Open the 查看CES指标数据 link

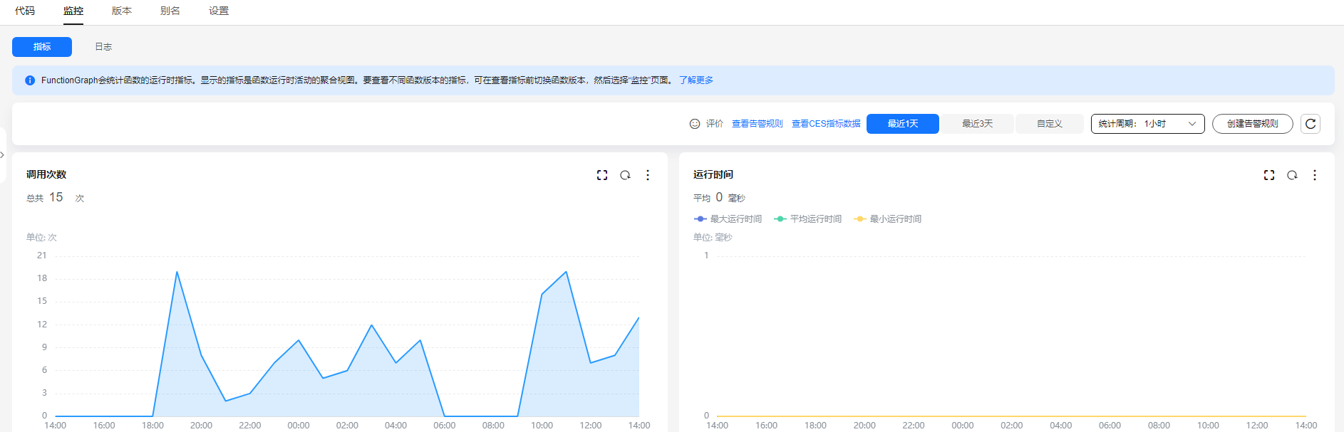[x=826, y=124]
